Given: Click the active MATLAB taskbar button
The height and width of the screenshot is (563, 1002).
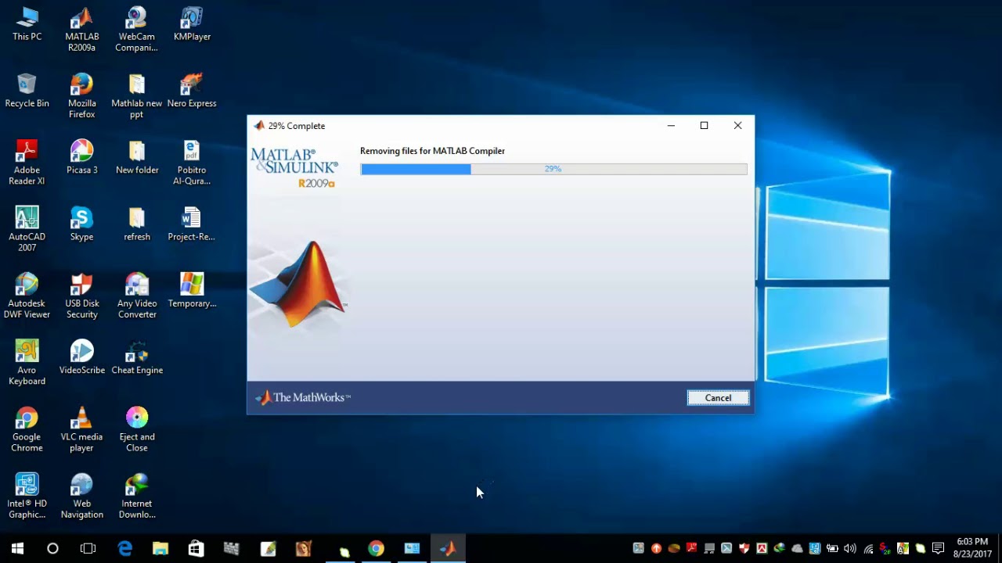Looking at the screenshot, I should pos(448,549).
